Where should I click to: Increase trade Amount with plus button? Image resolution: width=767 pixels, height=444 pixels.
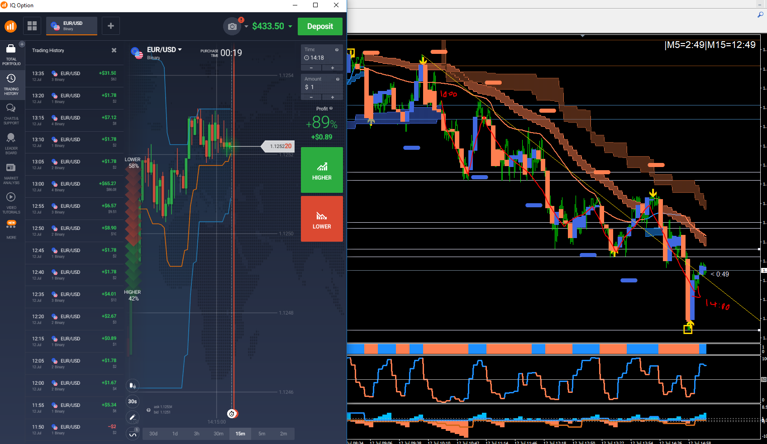pos(333,97)
